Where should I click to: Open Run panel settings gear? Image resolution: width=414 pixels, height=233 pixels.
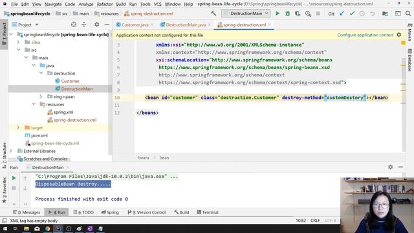click(x=391, y=167)
